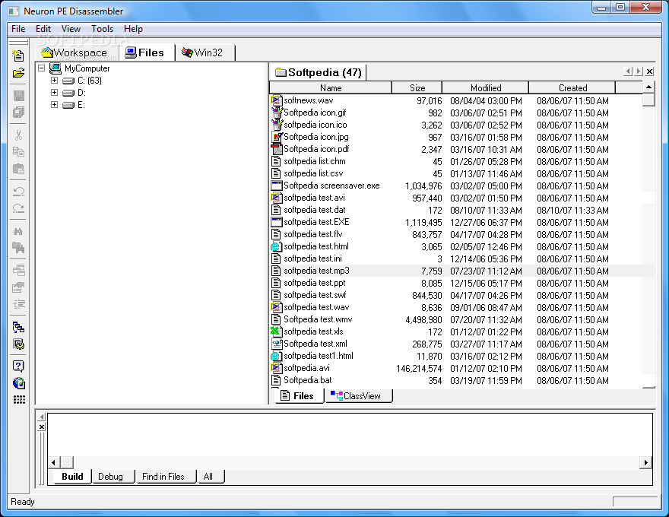Open the Help menu

click(133, 29)
